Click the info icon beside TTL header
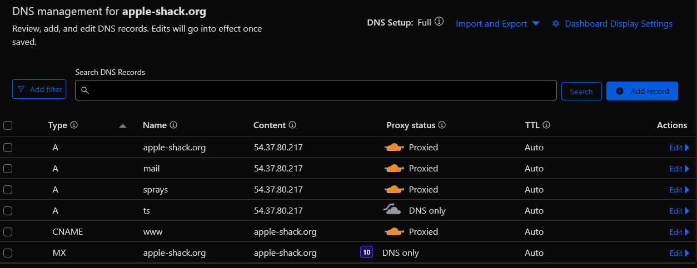697x268 pixels. click(x=546, y=125)
